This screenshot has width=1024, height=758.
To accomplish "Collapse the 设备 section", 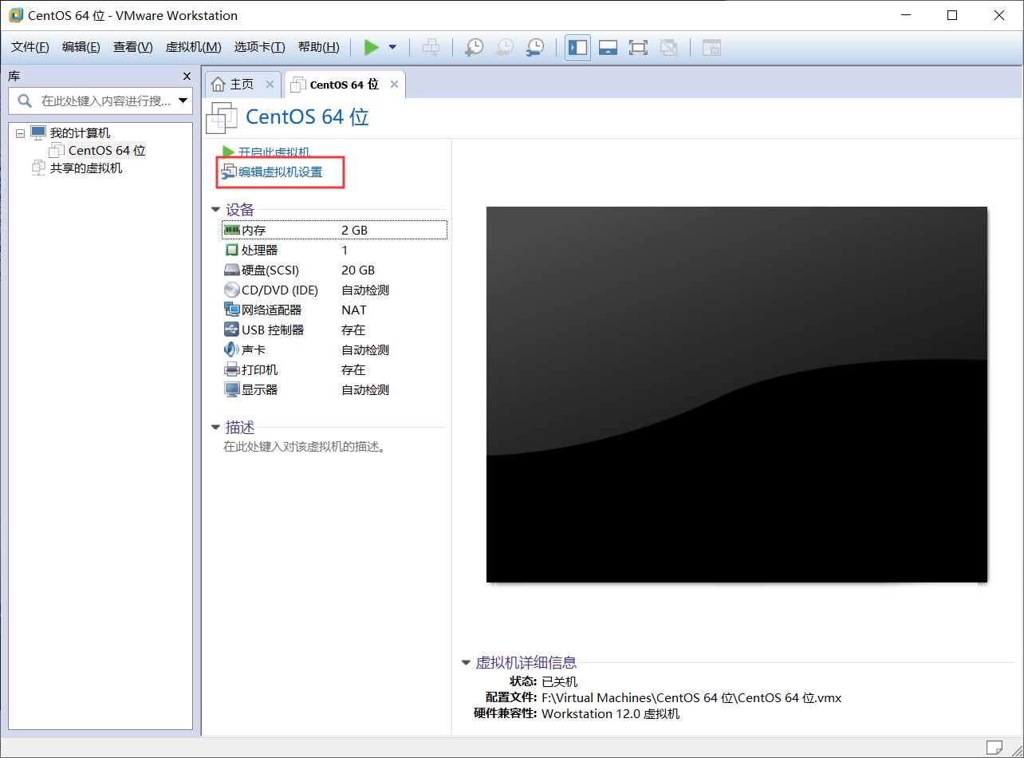I will click(x=215, y=210).
